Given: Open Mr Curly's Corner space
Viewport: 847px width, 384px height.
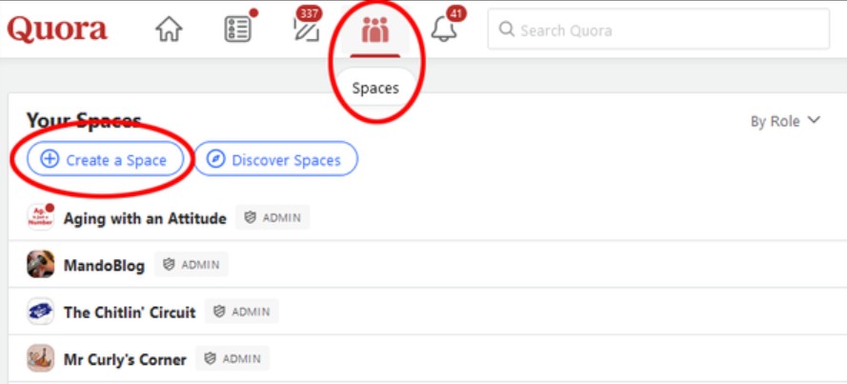Looking at the screenshot, I should point(125,359).
